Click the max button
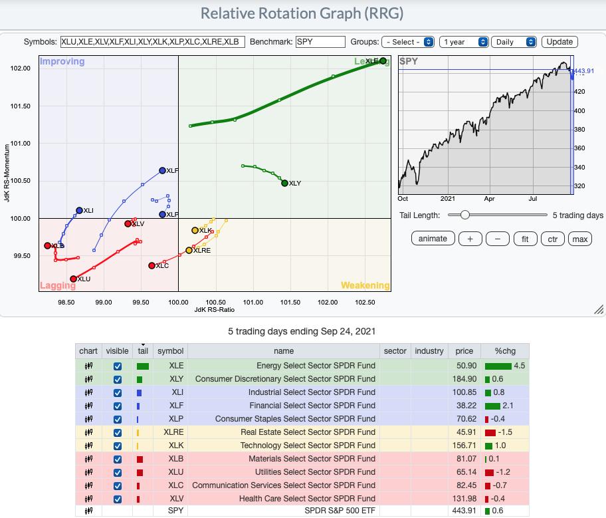Screen dimensions: 606x518 pos(580,239)
